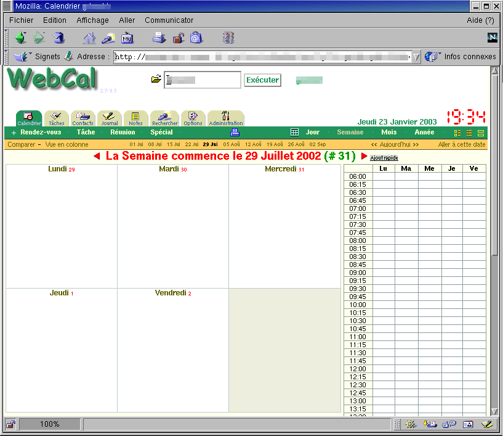503x436 pixels.
Task: Jump to week of 05 Aoû
Action: point(231,144)
